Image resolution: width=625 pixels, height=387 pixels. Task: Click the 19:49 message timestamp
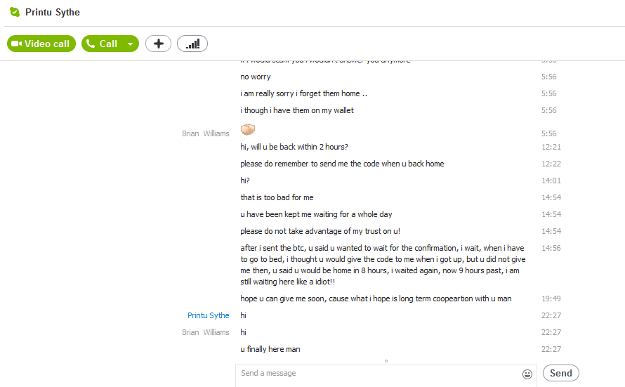click(x=551, y=299)
